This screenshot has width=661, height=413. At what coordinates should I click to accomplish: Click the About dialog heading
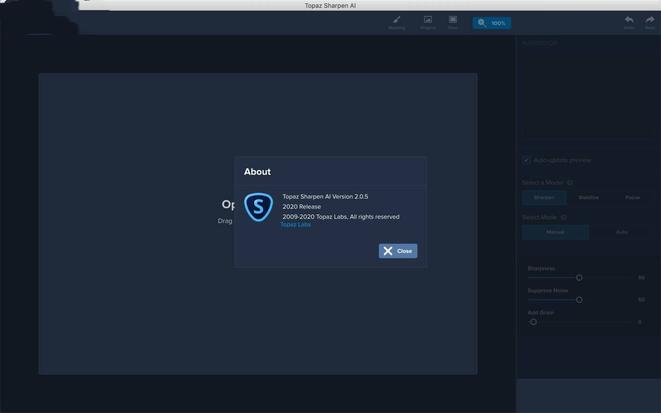click(258, 172)
